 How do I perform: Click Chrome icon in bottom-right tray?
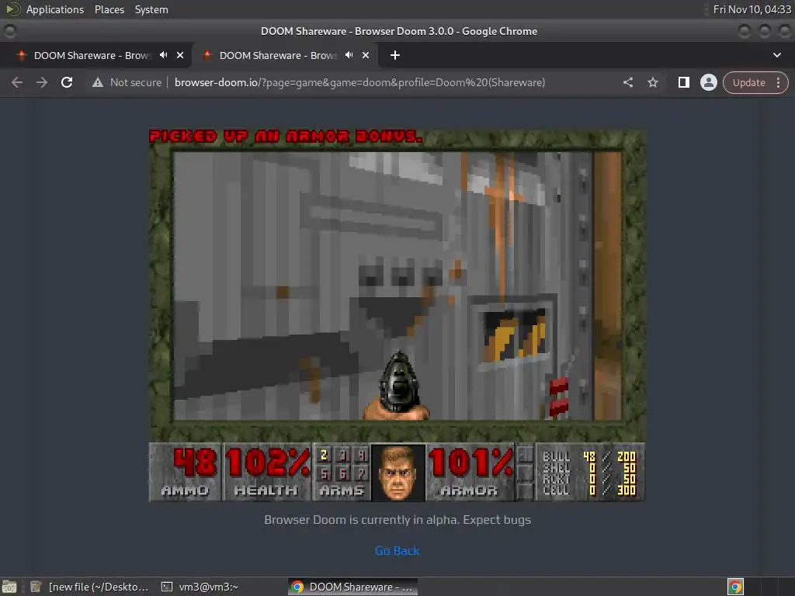click(x=735, y=587)
